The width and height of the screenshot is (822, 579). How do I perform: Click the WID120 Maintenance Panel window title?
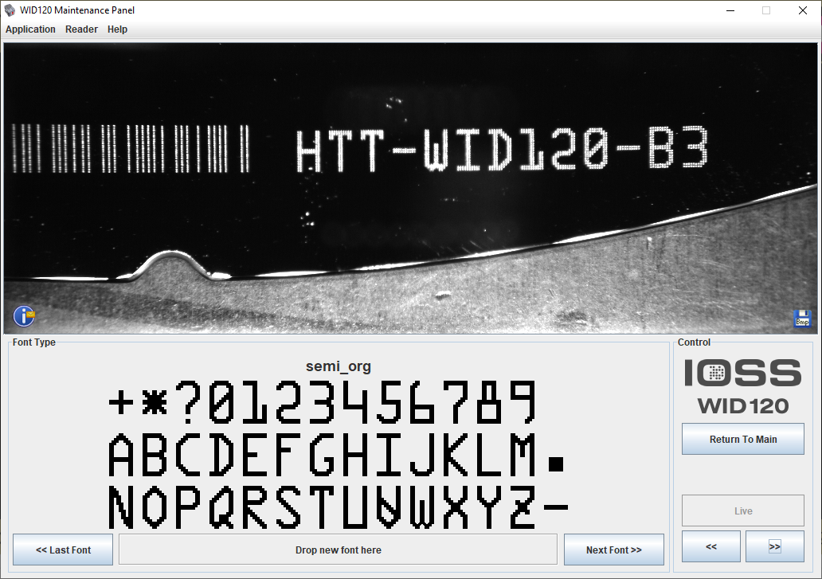pos(77,10)
